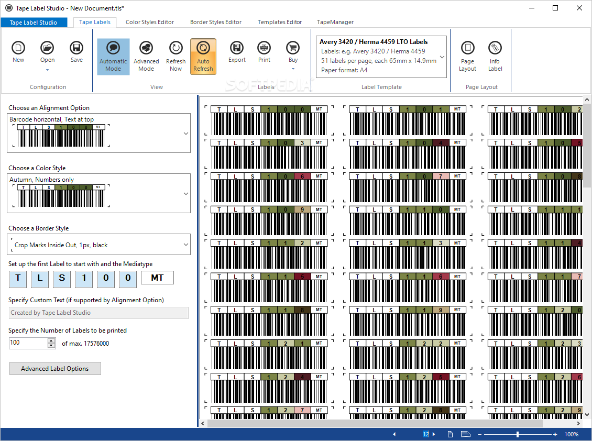The width and height of the screenshot is (592, 441).
Task: Open the Tape Label Studio menu tab
Action: [x=34, y=23]
